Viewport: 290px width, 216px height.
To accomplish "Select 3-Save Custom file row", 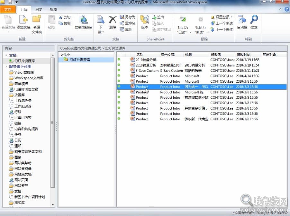I will pos(202,70).
